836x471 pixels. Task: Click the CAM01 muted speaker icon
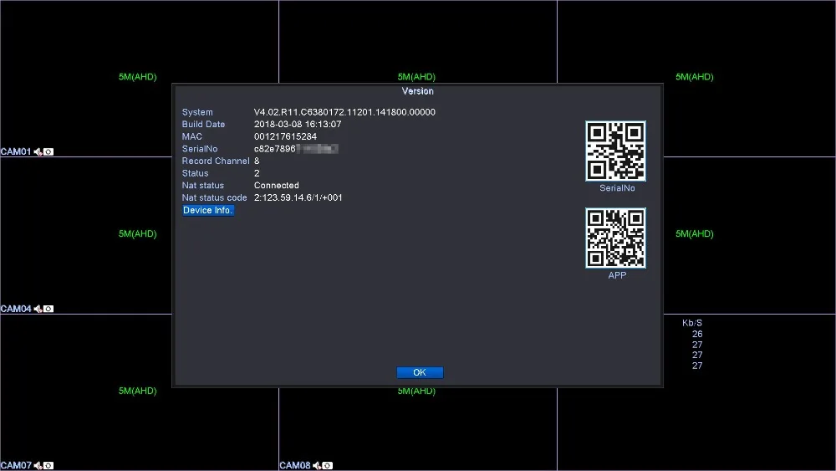point(38,152)
